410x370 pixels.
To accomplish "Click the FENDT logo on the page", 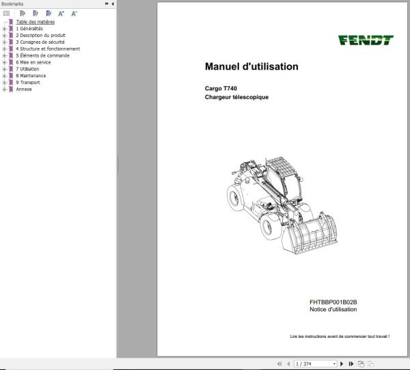I will coord(366,40).
